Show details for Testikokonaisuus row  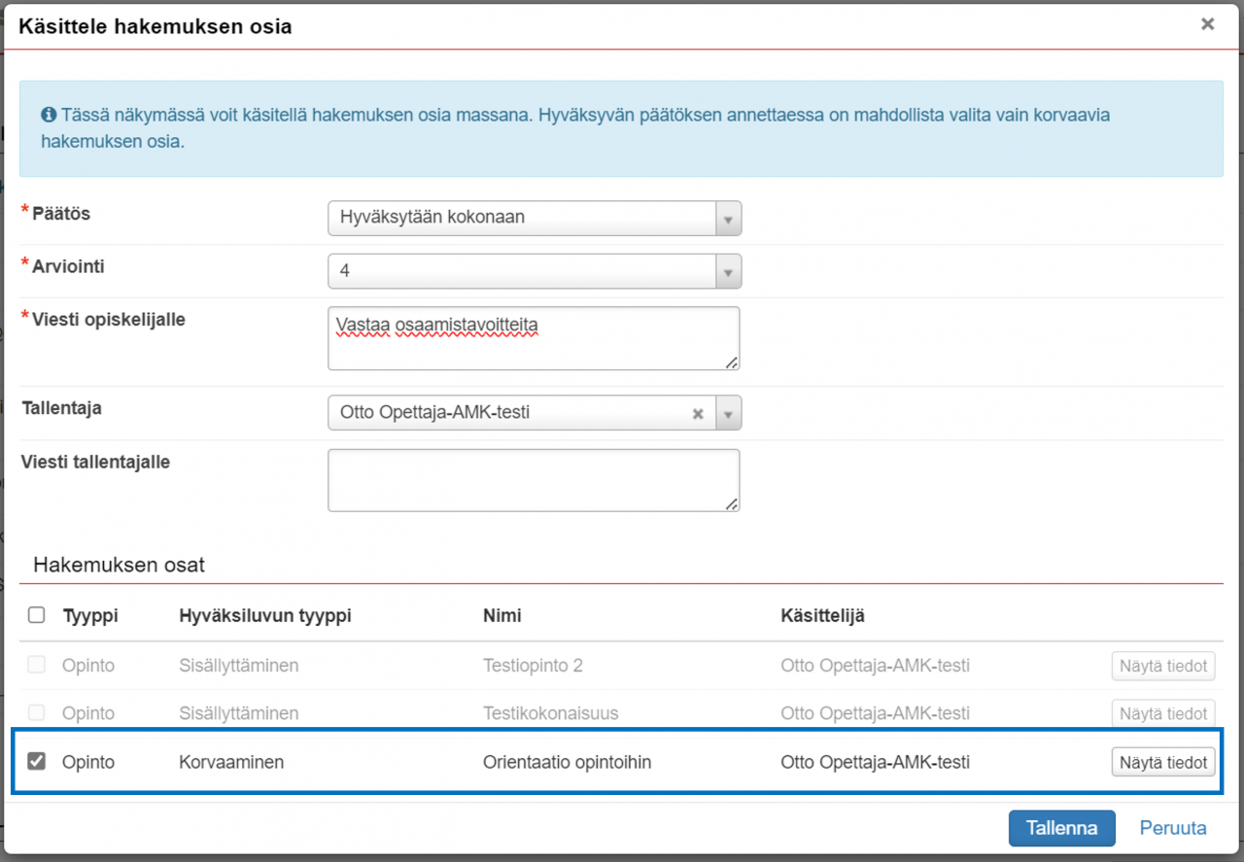coord(1163,713)
